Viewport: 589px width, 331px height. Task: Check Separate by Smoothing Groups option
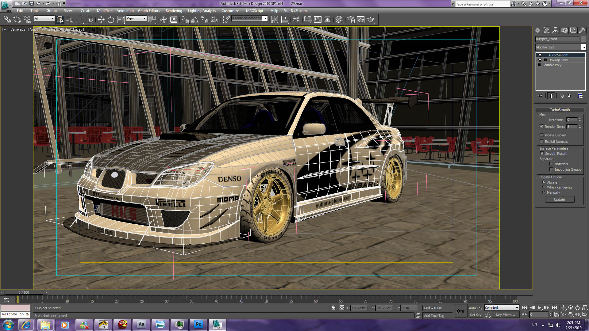click(x=551, y=169)
